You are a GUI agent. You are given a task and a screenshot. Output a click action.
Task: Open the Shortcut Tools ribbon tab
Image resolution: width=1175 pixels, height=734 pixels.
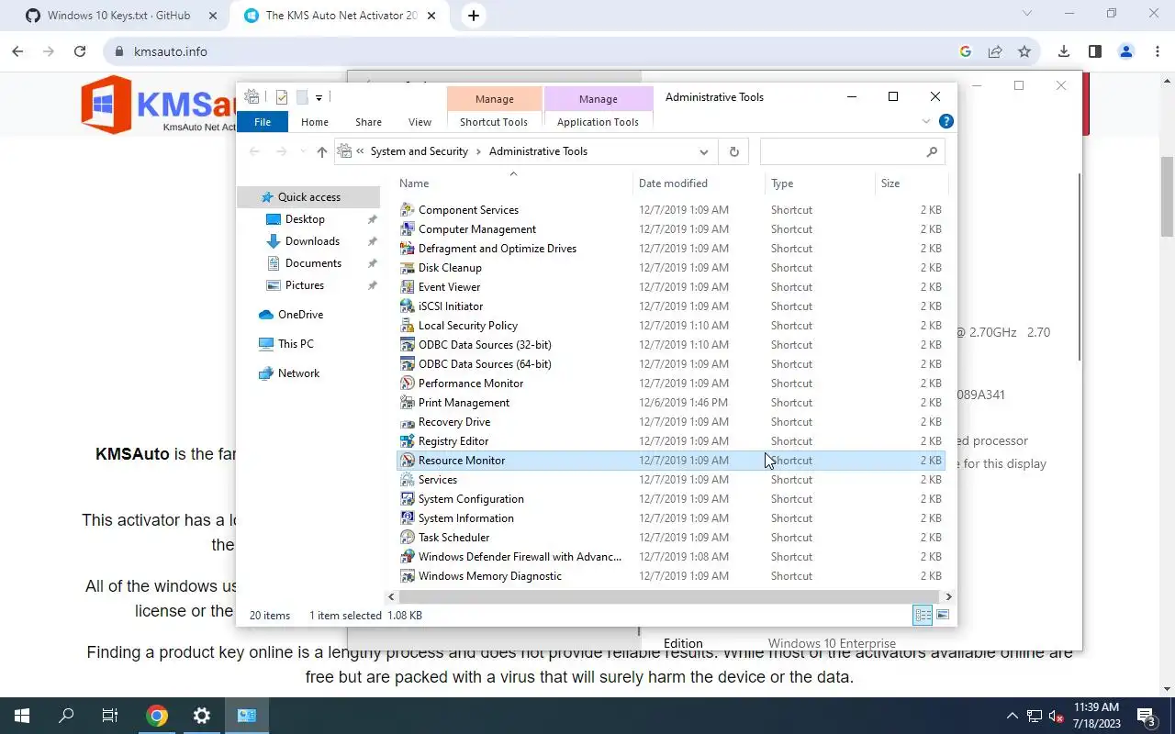494,122
